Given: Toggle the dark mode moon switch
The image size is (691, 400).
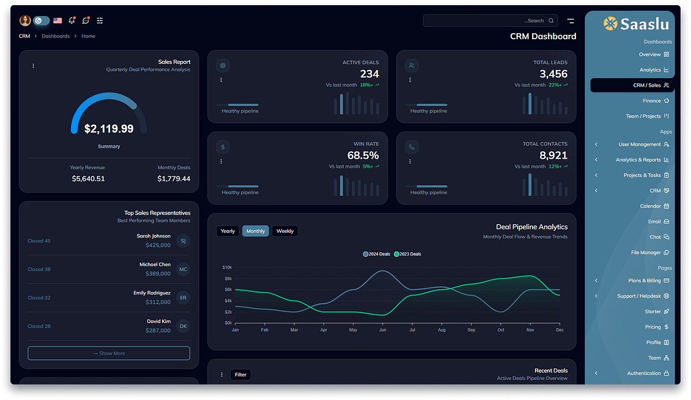Looking at the screenshot, I should click(x=41, y=21).
